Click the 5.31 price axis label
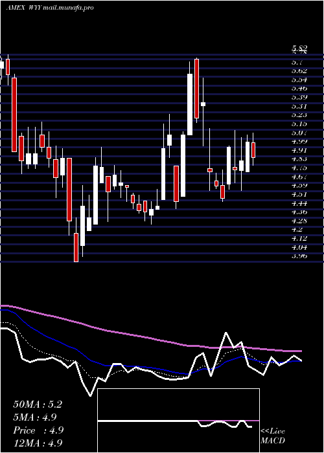The image size is (324, 453). tap(299, 106)
